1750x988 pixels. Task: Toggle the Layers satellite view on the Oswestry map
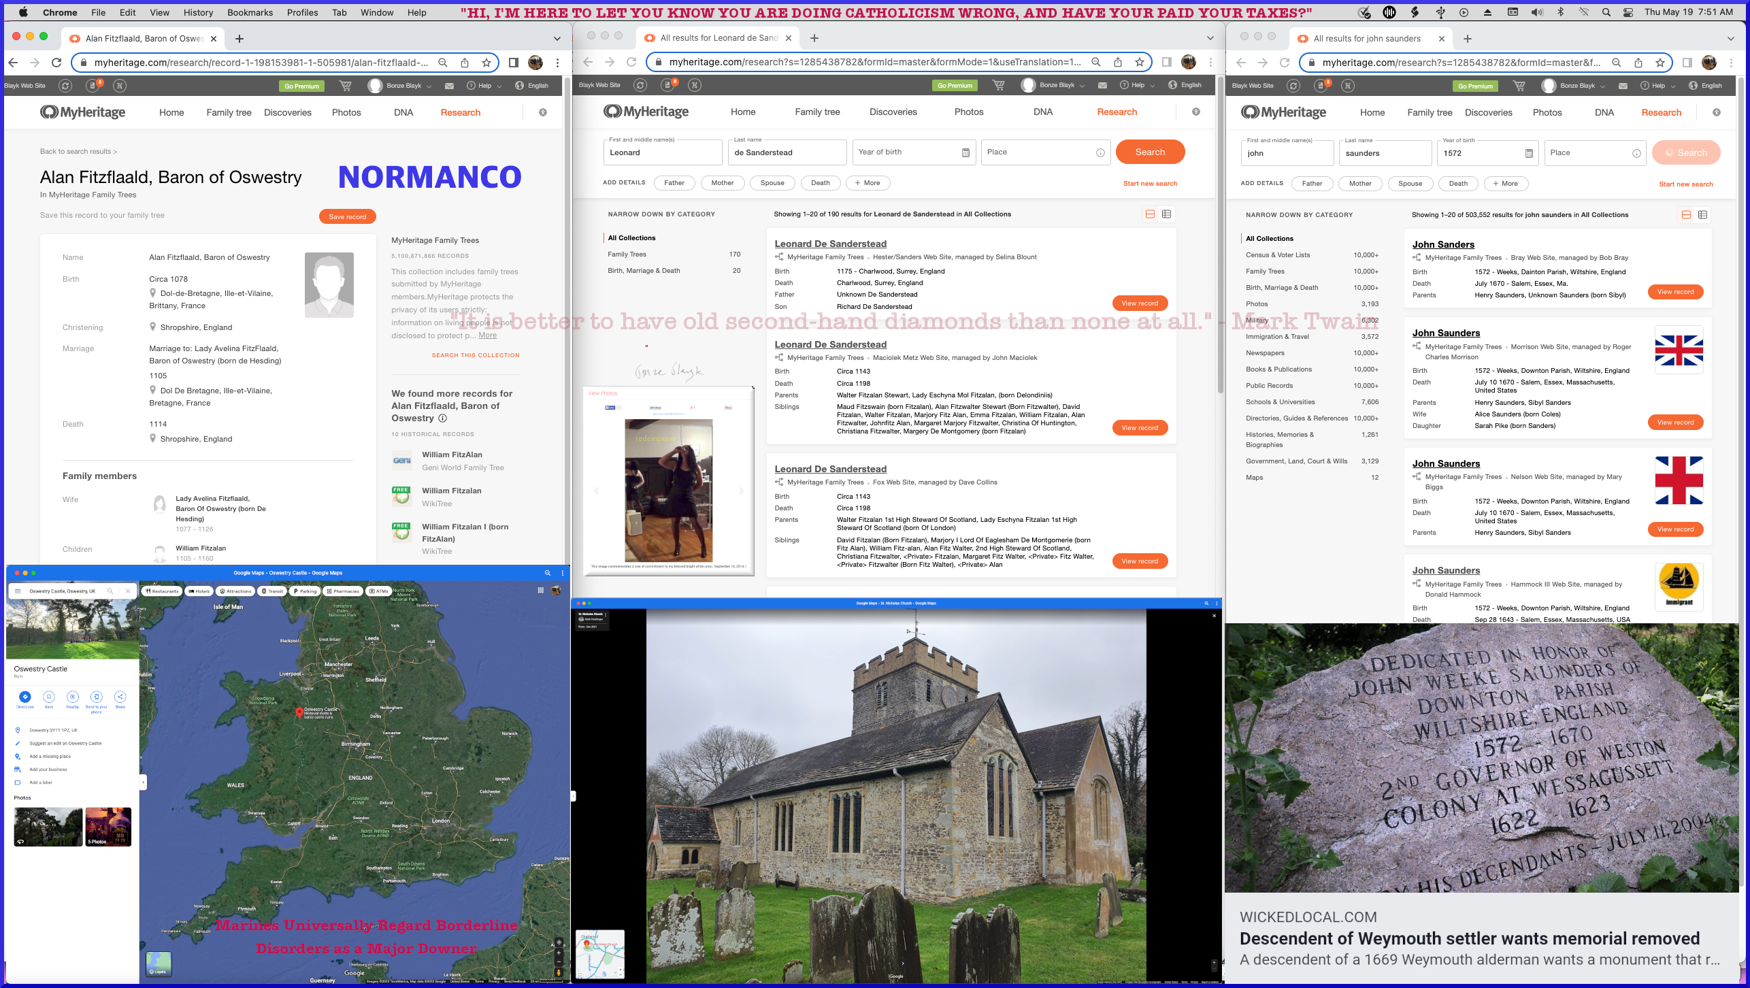(x=159, y=964)
